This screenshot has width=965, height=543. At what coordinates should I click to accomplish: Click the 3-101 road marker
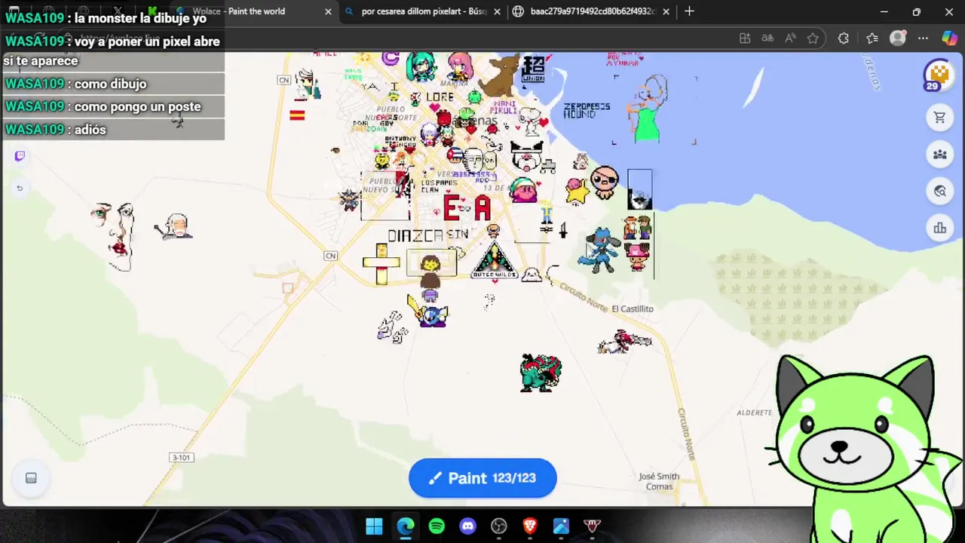[181, 458]
